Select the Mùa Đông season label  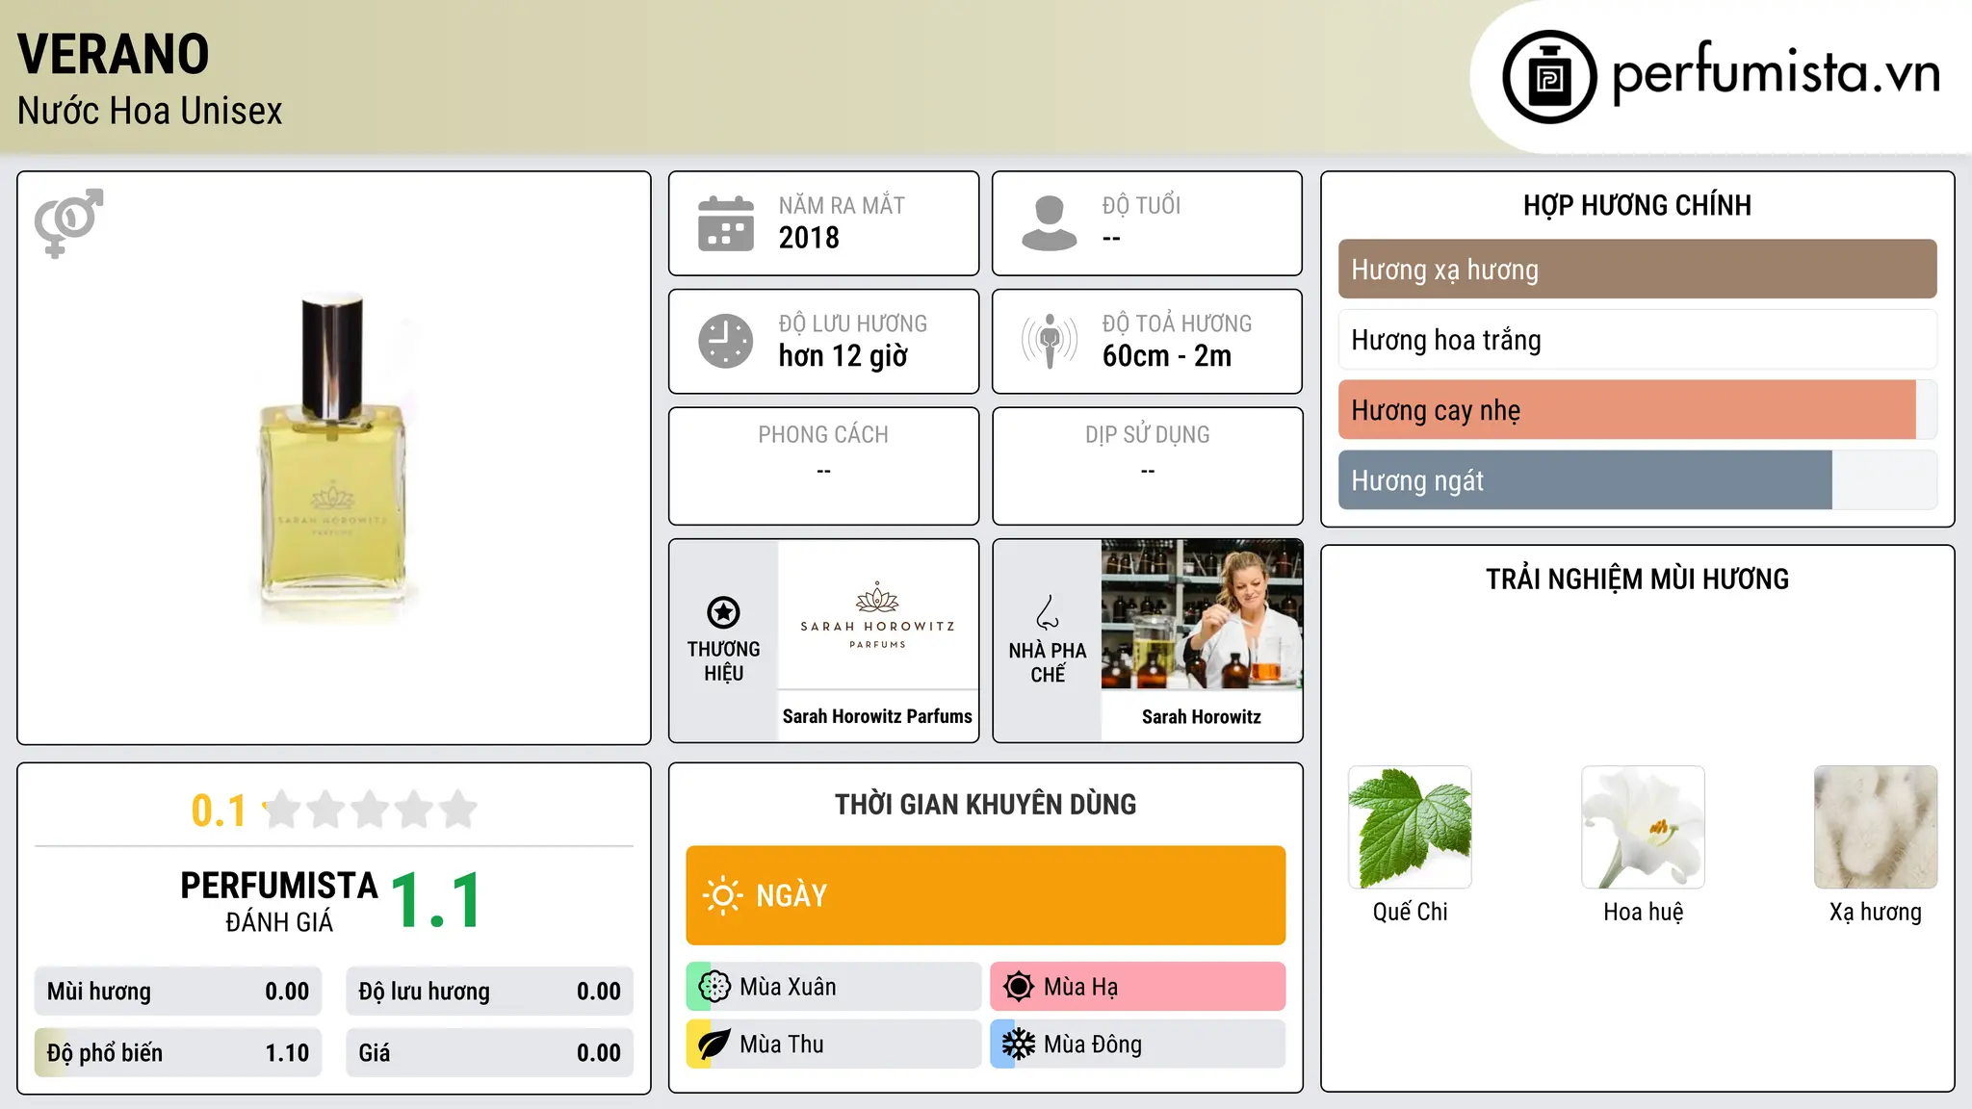point(1093,1045)
